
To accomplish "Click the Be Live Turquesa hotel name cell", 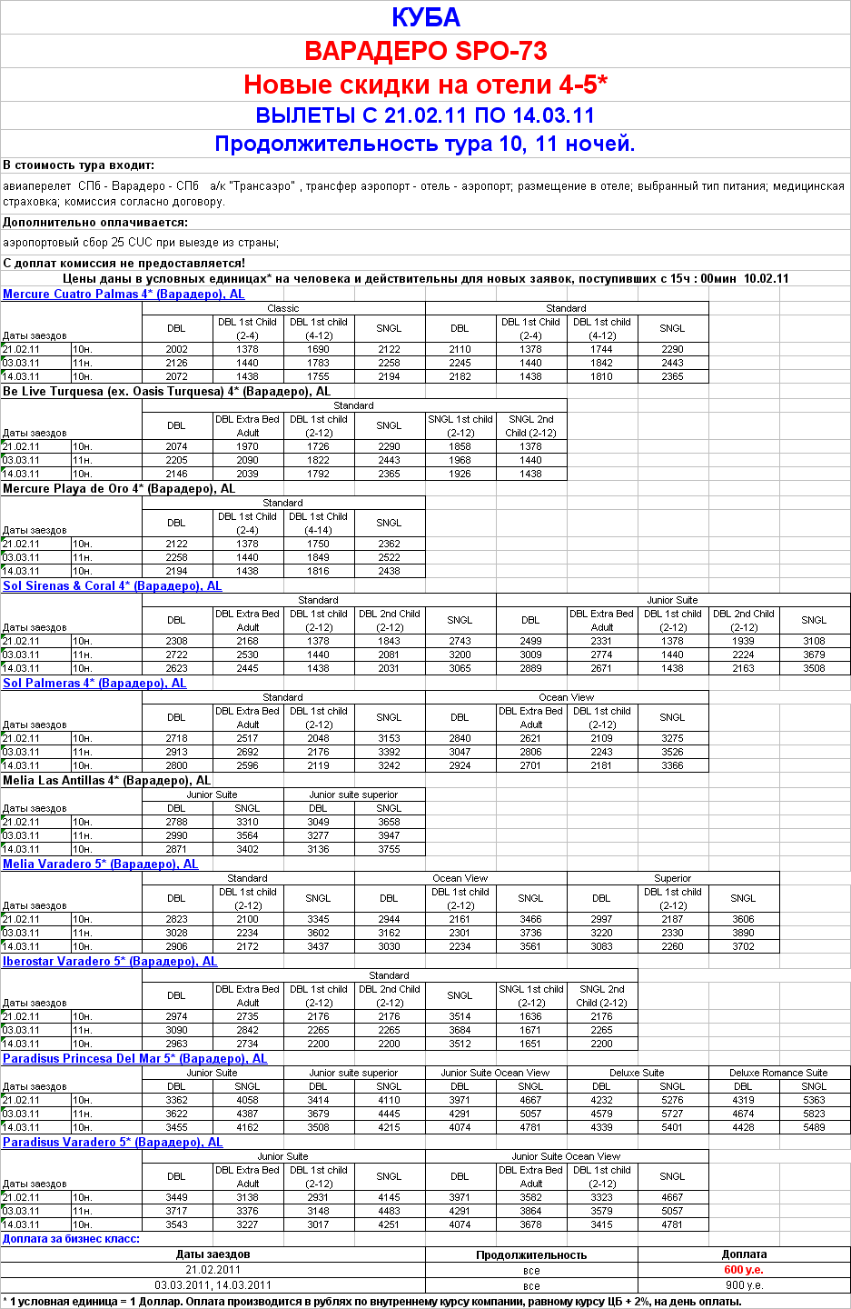I will [166, 392].
